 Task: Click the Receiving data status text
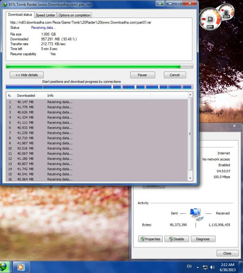[x=43, y=27]
